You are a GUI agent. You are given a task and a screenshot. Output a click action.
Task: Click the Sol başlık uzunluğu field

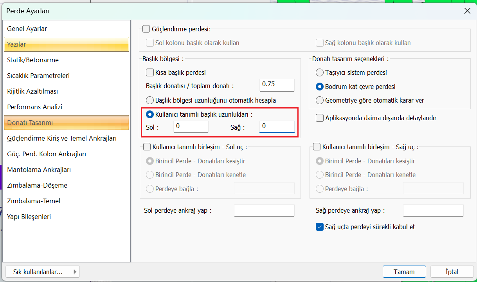click(191, 127)
